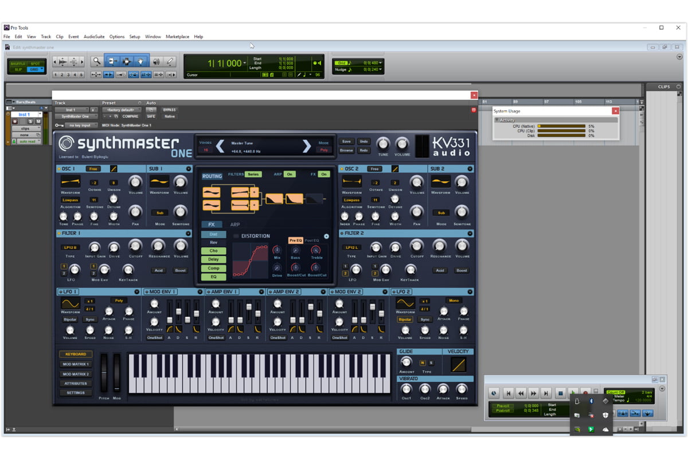Open the AudioSuite menu

click(94, 37)
